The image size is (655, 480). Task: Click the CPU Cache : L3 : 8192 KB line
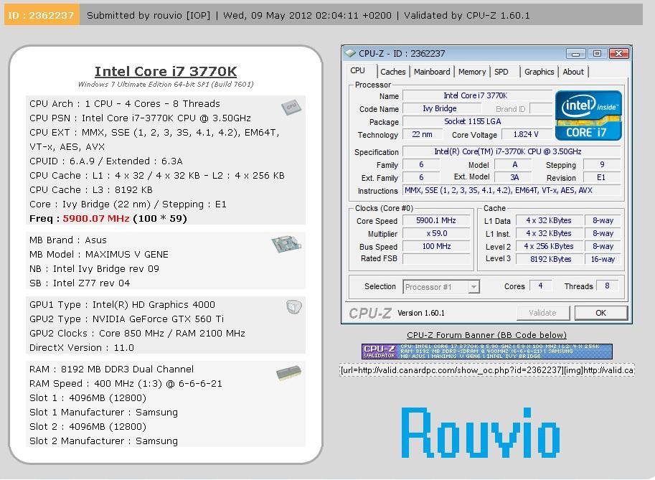(91, 190)
